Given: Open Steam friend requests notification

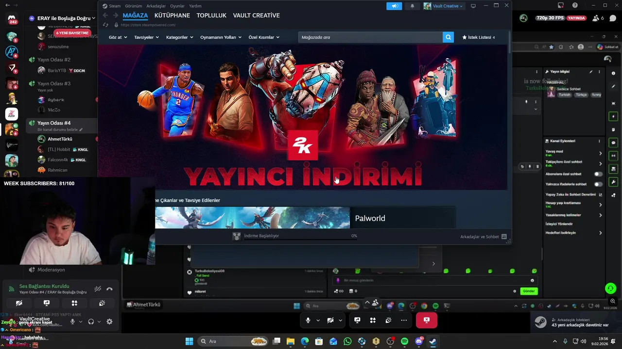Looking at the screenshot, I should (x=576, y=322).
